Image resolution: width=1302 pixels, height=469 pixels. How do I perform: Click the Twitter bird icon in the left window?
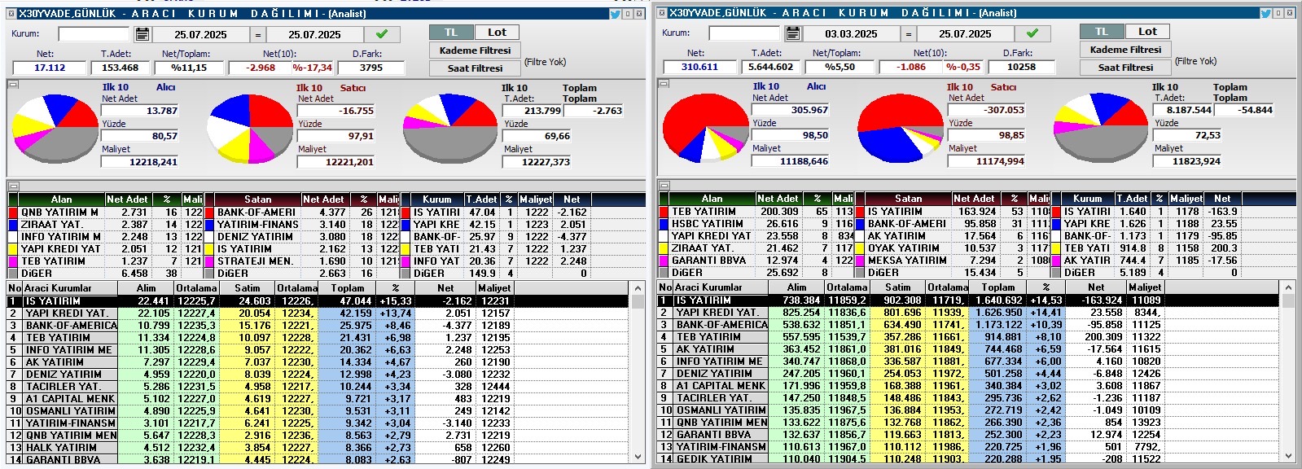click(616, 13)
